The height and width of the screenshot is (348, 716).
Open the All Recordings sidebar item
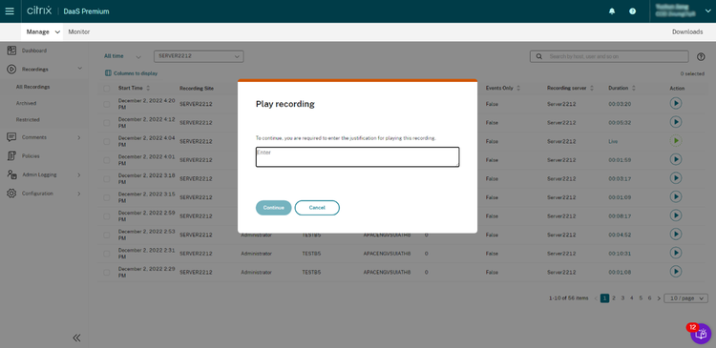32,87
